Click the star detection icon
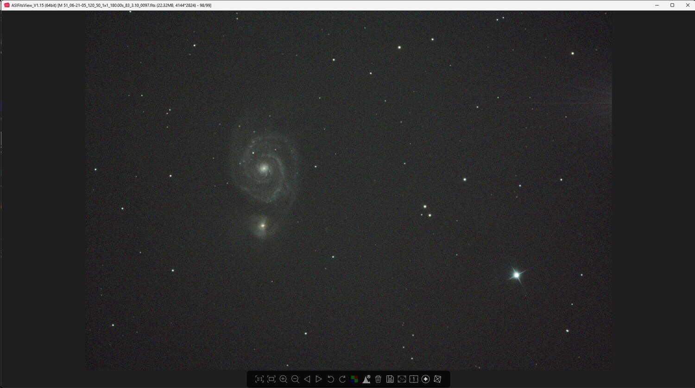 (426, 379)
